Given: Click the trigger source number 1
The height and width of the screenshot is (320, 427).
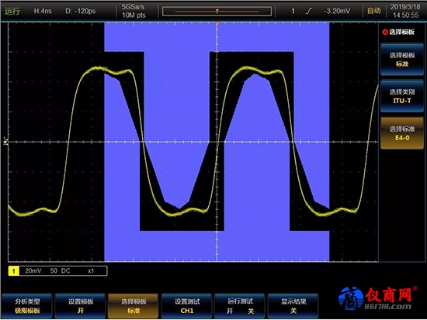Looking at the screenshot, I should 293,11.
